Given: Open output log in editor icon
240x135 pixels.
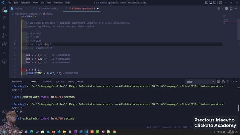Looking at the screenshot, I should [x=228, y=81].
